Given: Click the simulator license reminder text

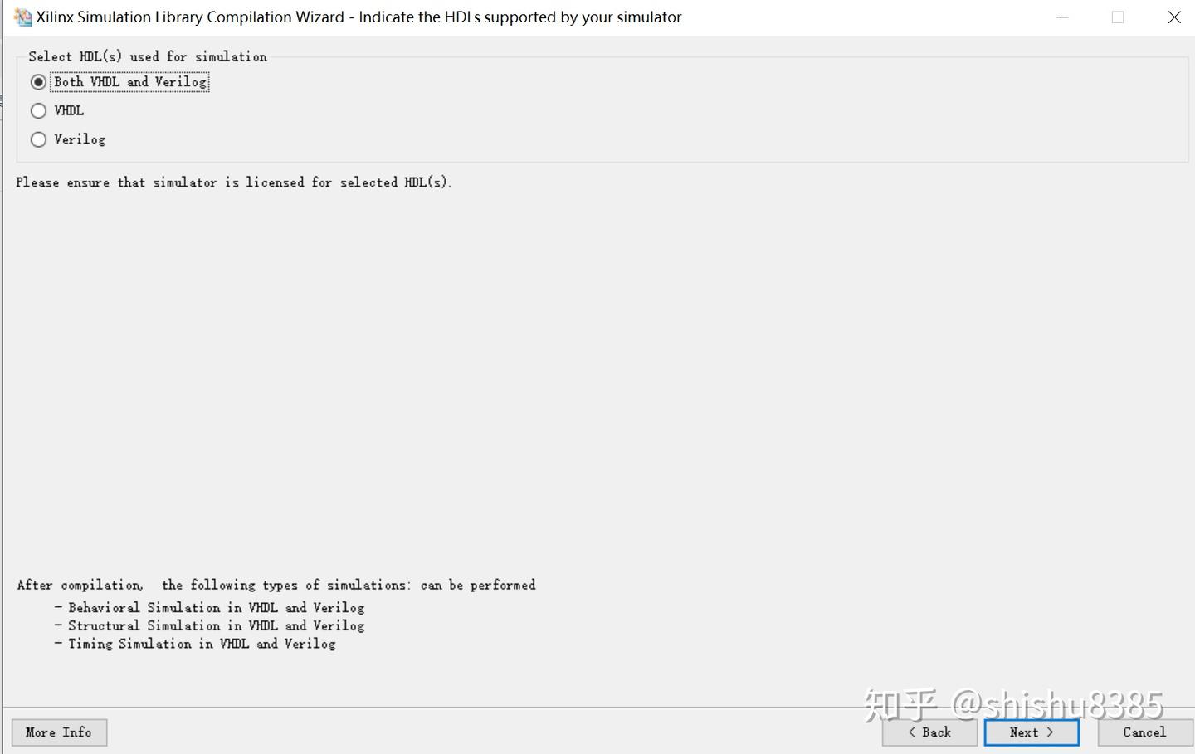Looking at the screenshot, I should click(233, 182).
